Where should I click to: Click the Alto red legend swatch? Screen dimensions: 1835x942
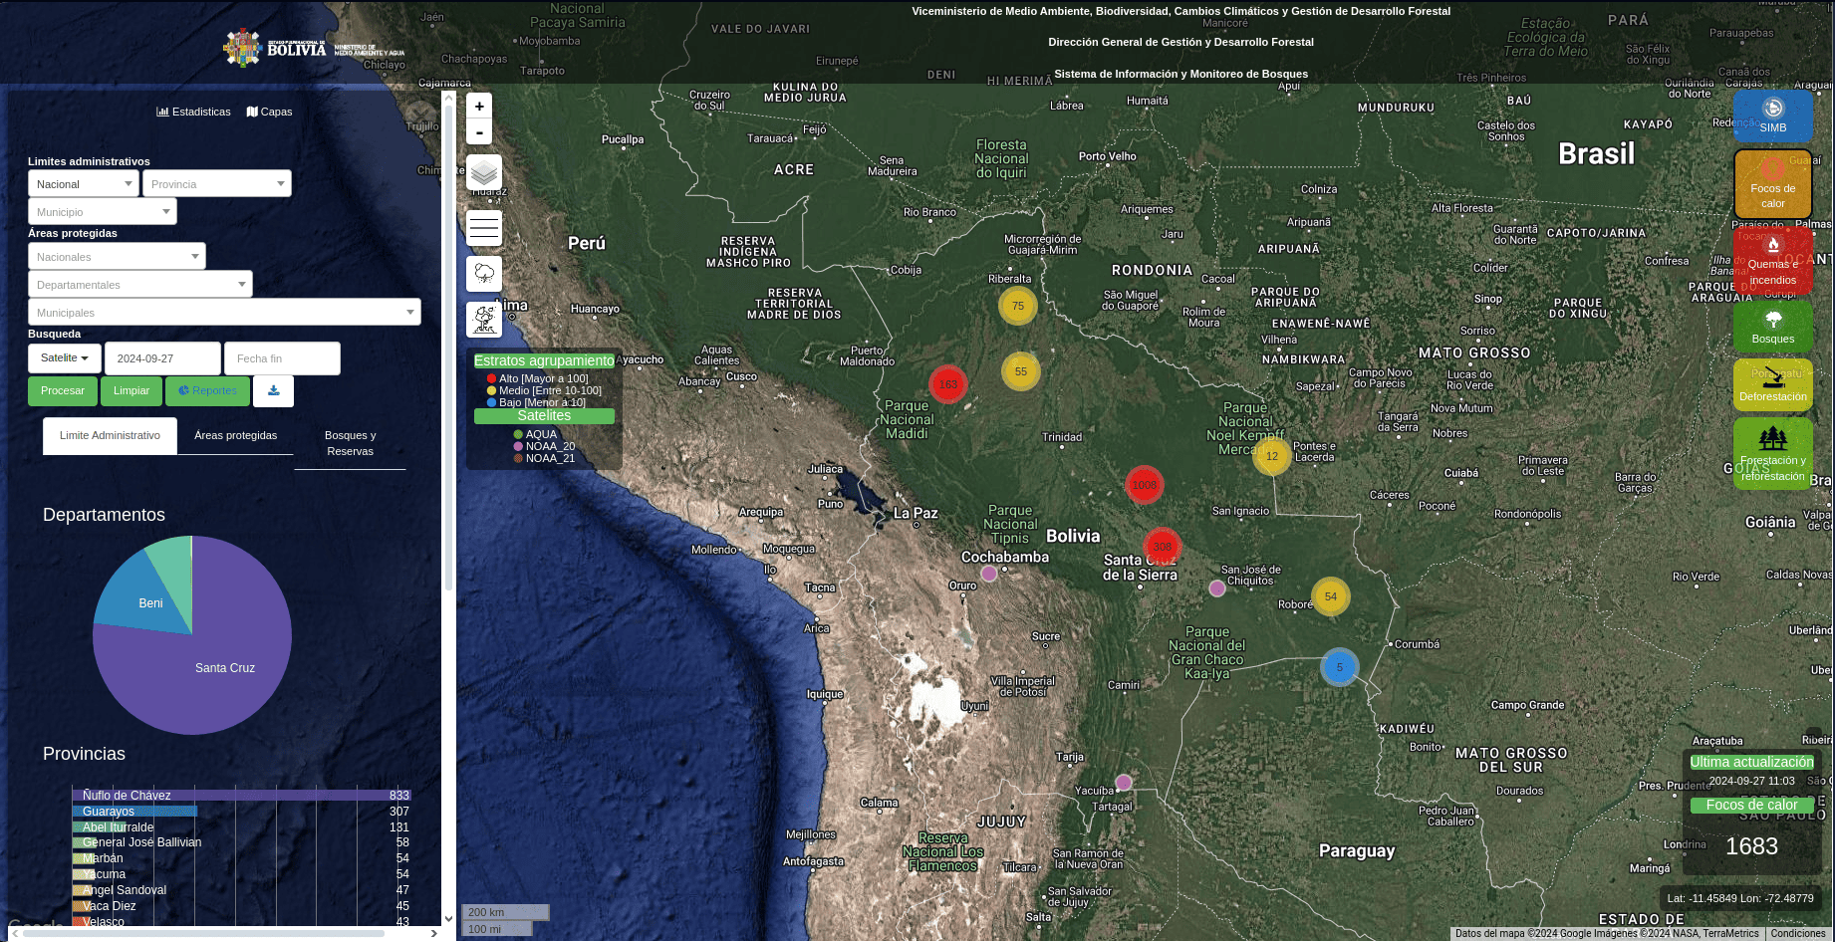(x=491, y=378)
